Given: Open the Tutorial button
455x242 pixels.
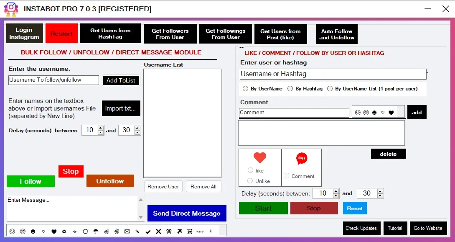Looking at the screenshot, I should pos(395,228).
